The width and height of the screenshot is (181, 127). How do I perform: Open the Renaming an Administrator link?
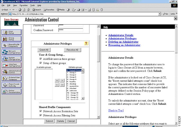tap(124, 45)
